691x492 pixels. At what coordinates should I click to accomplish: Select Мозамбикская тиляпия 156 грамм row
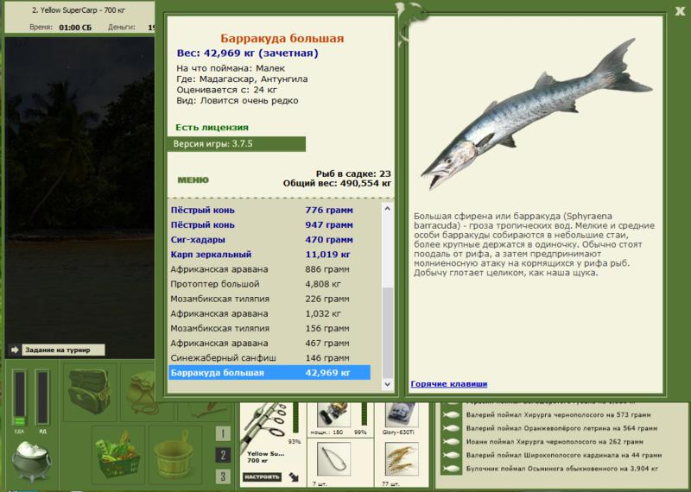pyautogui.click(x=269, y=328)
